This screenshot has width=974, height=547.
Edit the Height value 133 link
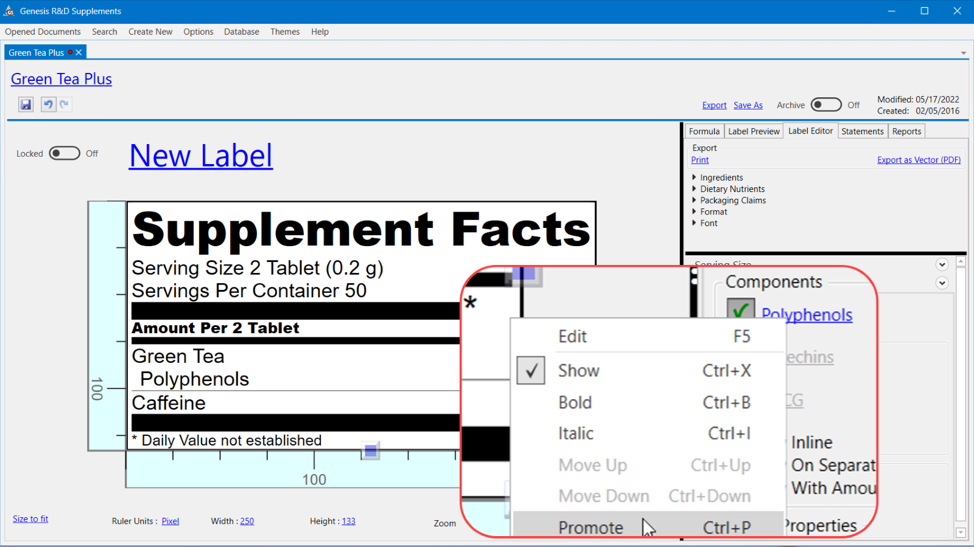[x=348, y=521]
